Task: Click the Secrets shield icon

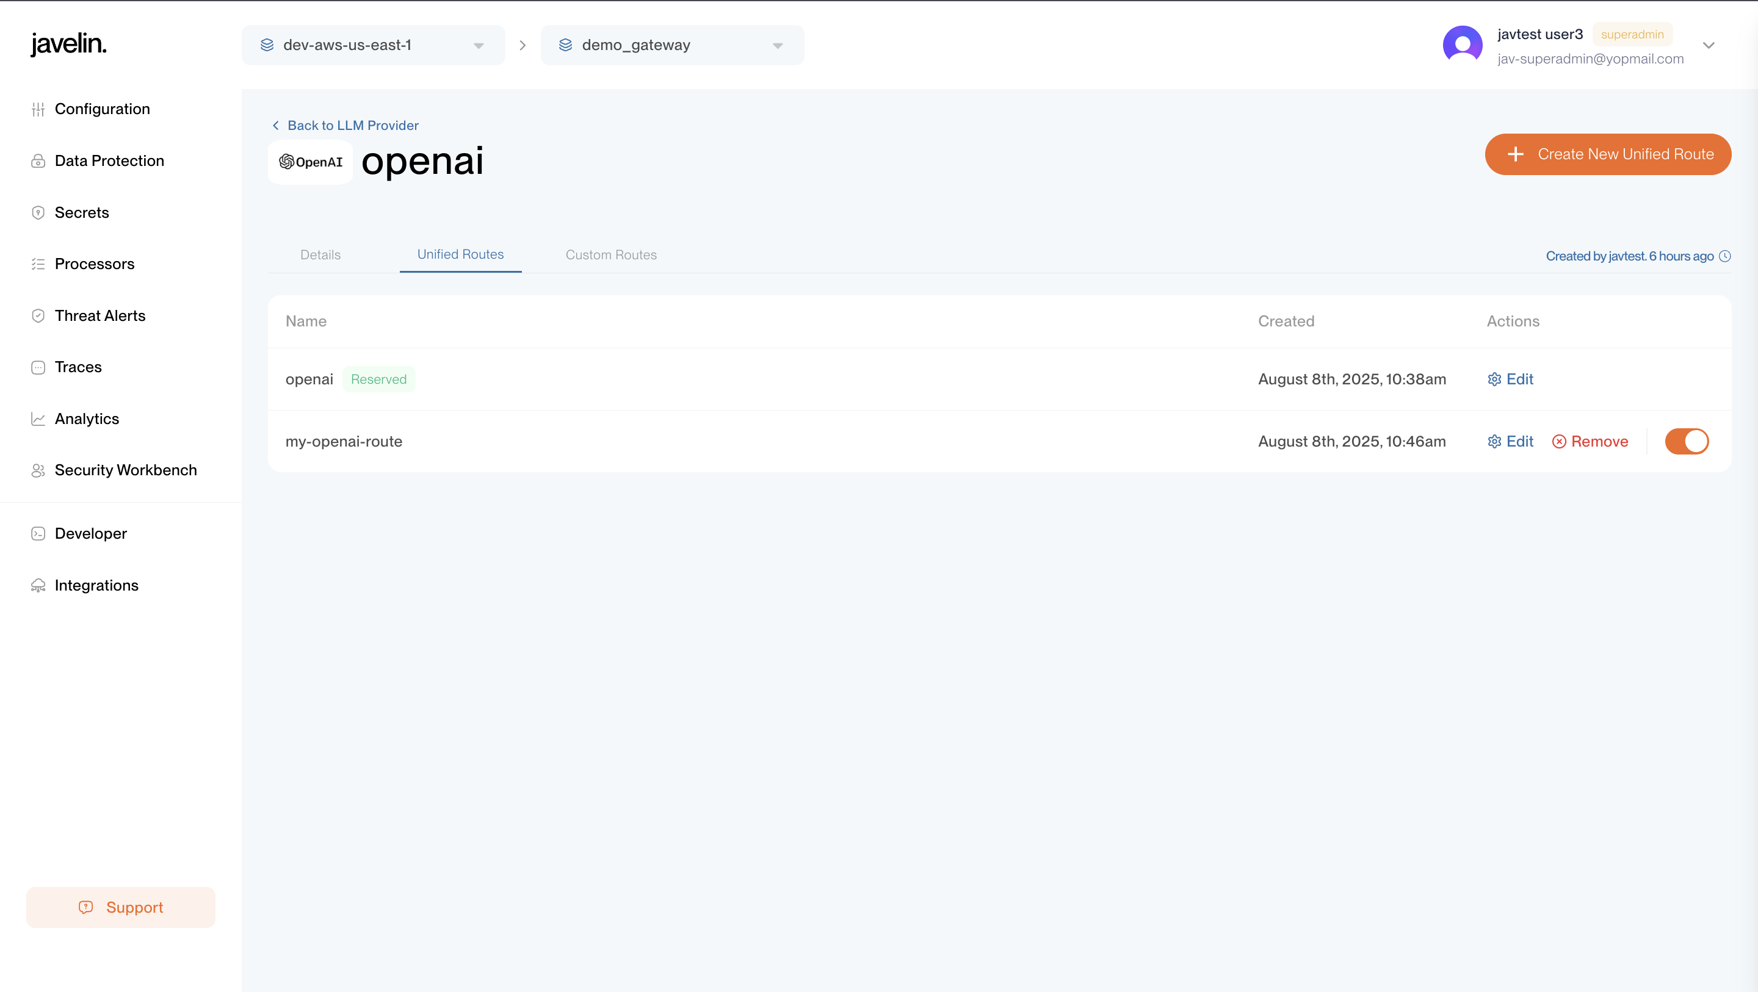Action: [38, 213]
